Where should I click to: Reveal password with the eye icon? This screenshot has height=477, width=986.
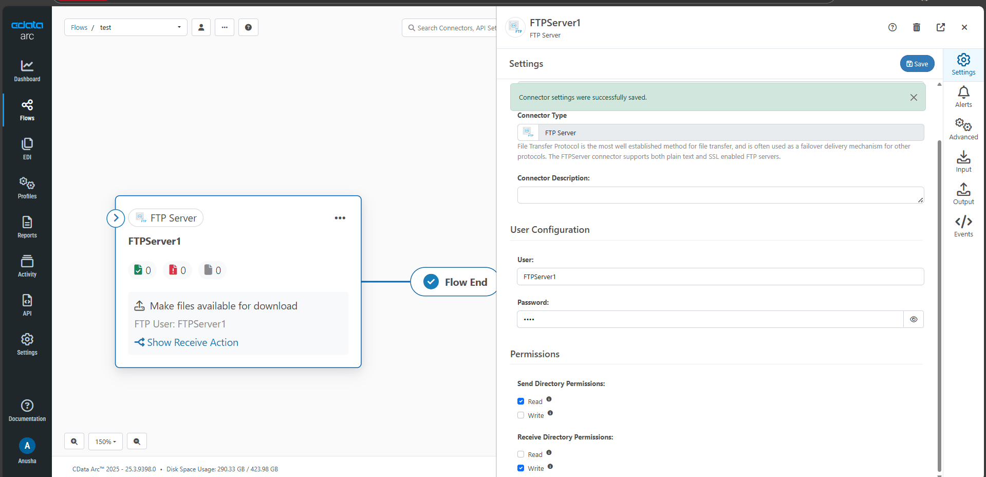pos(913,319)
